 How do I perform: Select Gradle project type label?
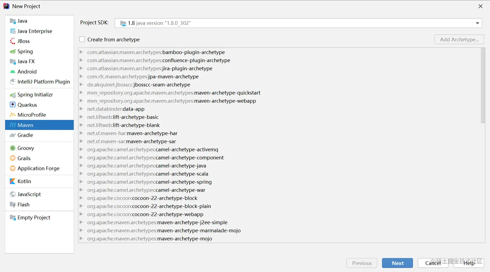pyautogui.click(x=25, y=135)
